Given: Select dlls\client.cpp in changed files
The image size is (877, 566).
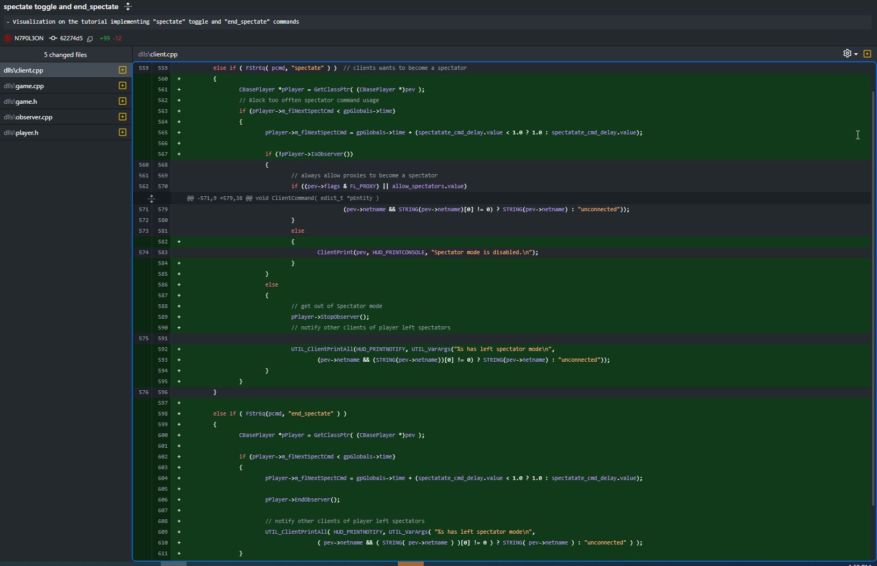Looking at the screenshot, I should (x=24, y=70).
